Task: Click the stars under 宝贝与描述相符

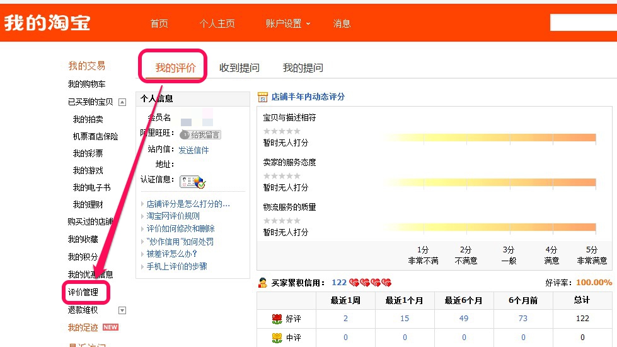Action: coord(282,131)
